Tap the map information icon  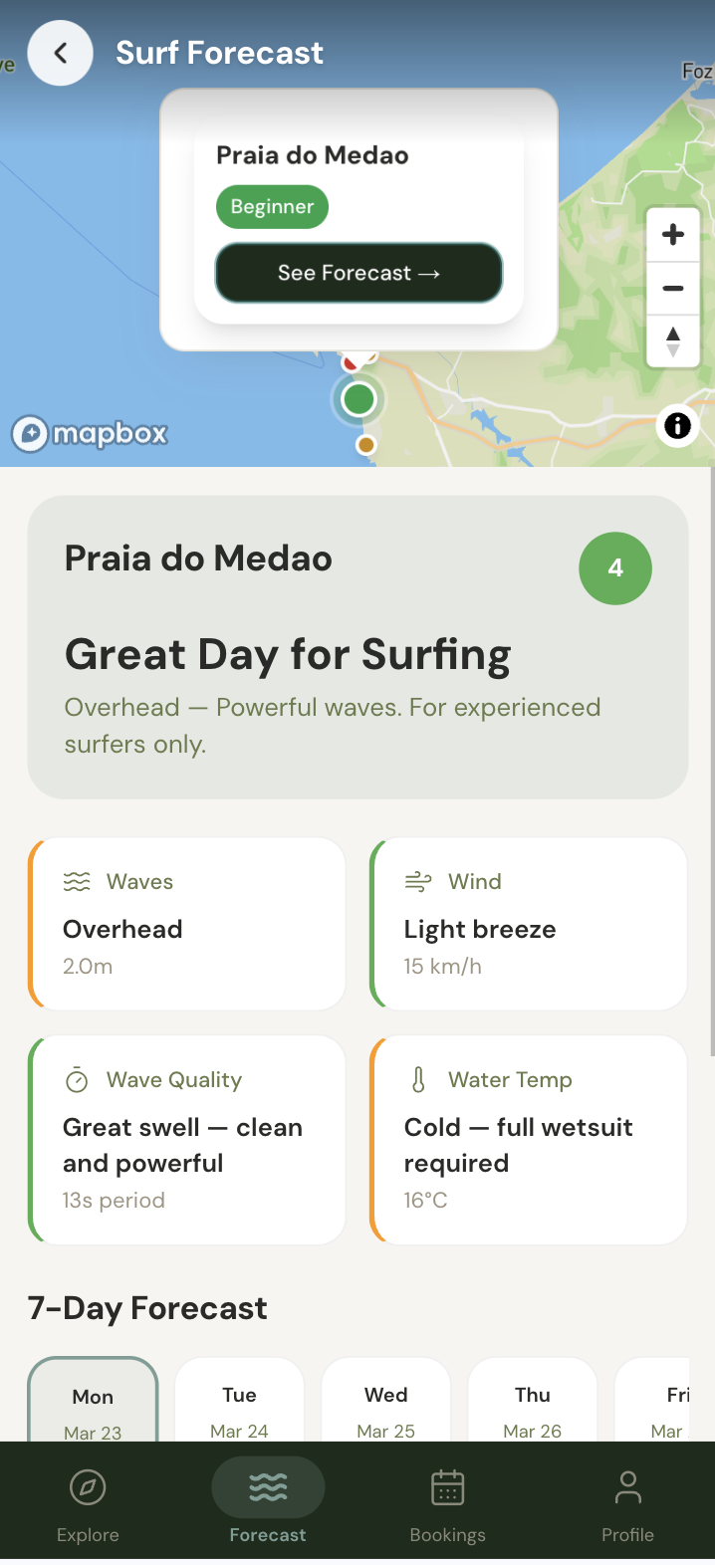point(677,426)
